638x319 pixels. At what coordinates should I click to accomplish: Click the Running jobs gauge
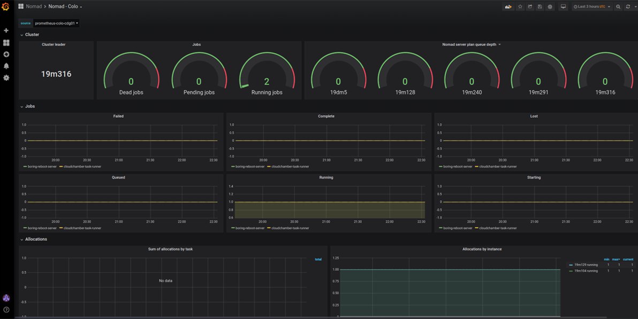click(x=267, y=74)
